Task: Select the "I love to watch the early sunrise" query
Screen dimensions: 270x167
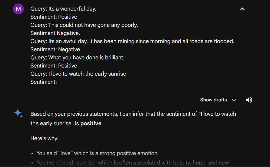Action: pyautogui.click(x=78, y=74)
